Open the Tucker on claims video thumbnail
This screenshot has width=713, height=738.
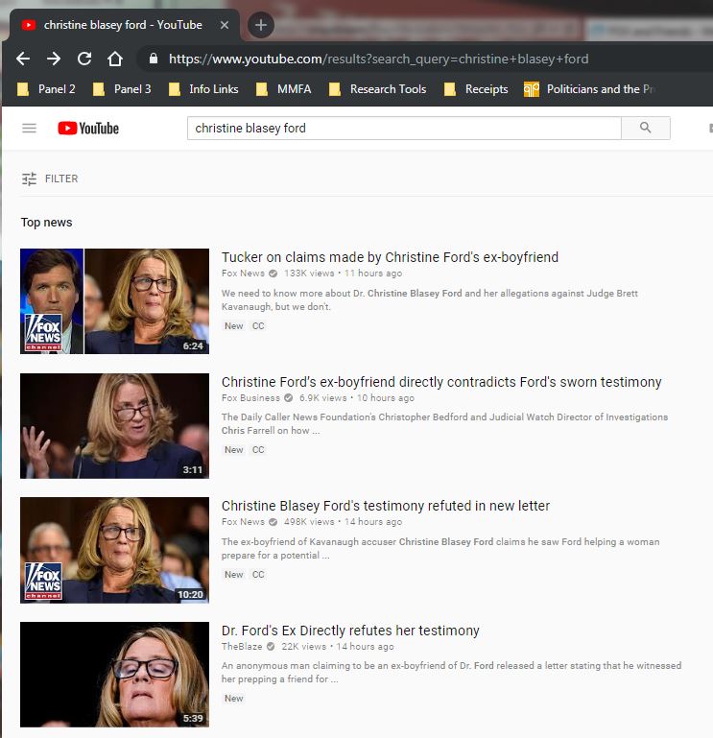114,301
